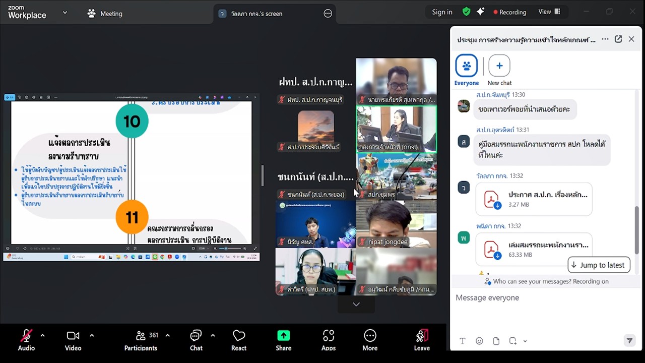Expand the audio options caret

pos(42,335)
